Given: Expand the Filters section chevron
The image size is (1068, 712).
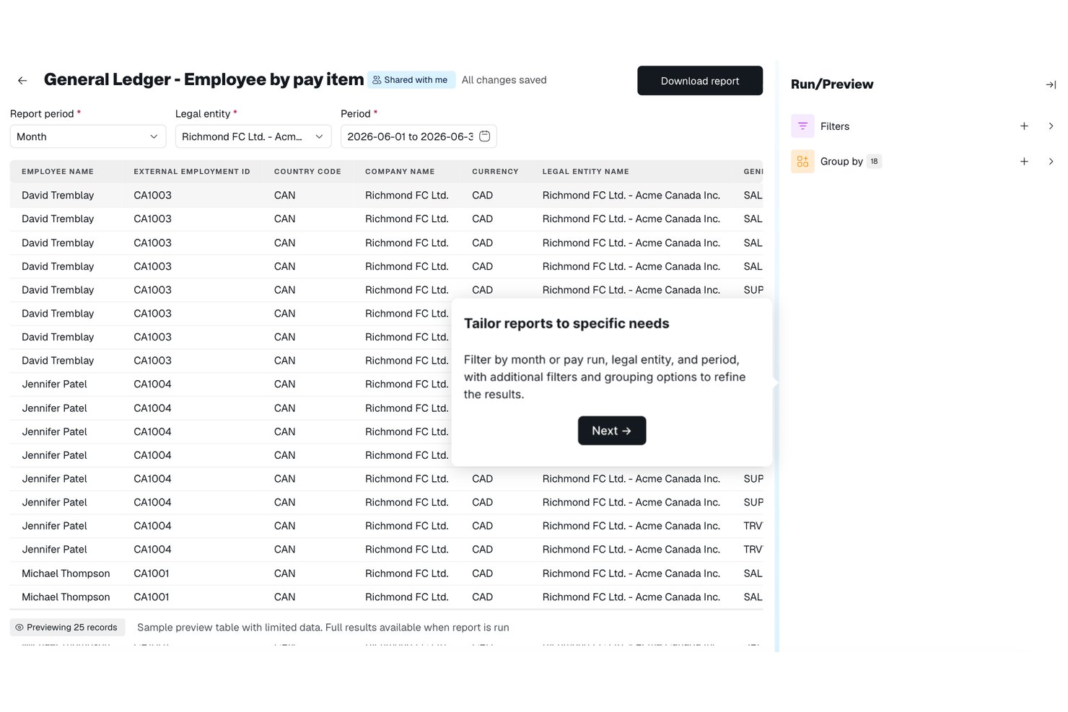Looking at the screenshot, I should click(1051, 126).
